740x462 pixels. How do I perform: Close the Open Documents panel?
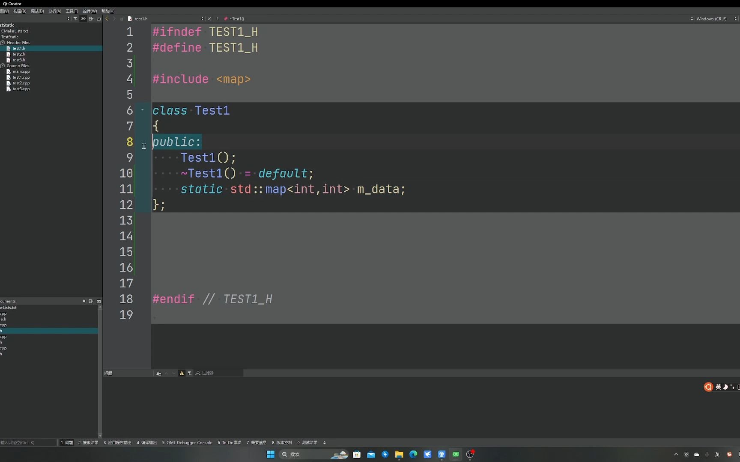coord(98,301)
